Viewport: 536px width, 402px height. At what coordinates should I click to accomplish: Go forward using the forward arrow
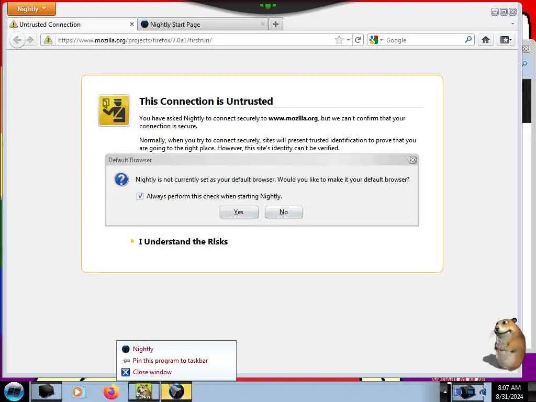coord(30,40)
